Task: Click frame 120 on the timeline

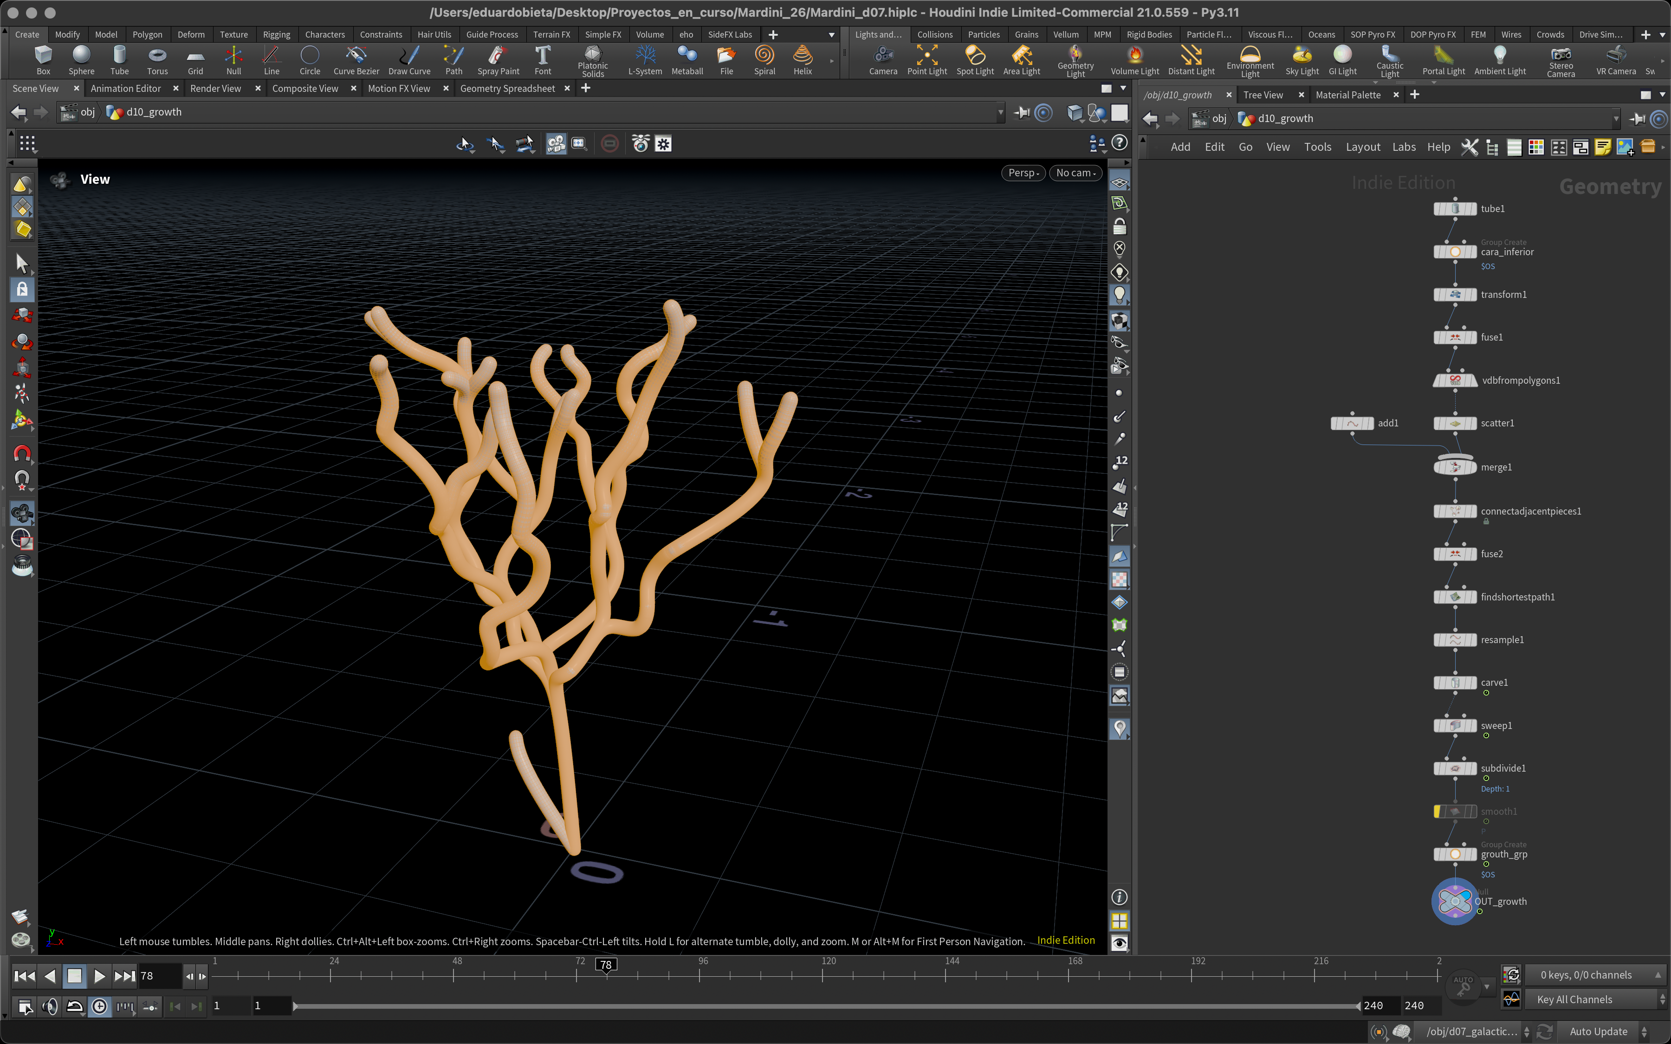Action: point(823,975)
